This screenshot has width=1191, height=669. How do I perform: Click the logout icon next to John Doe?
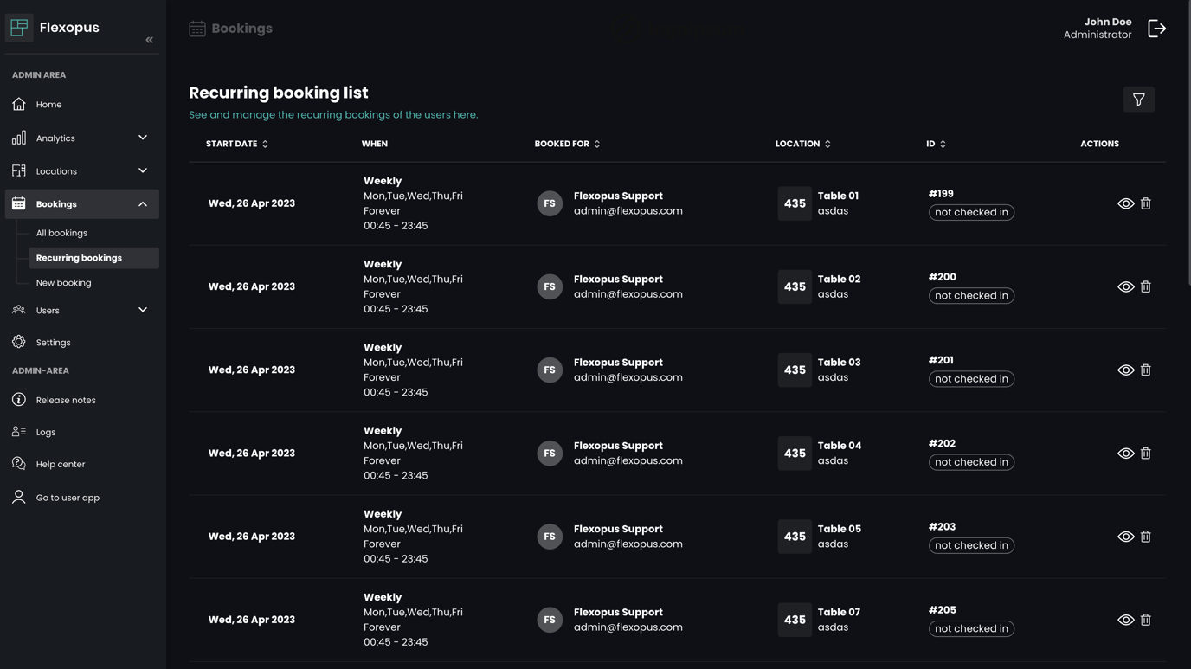[1156, 29]
